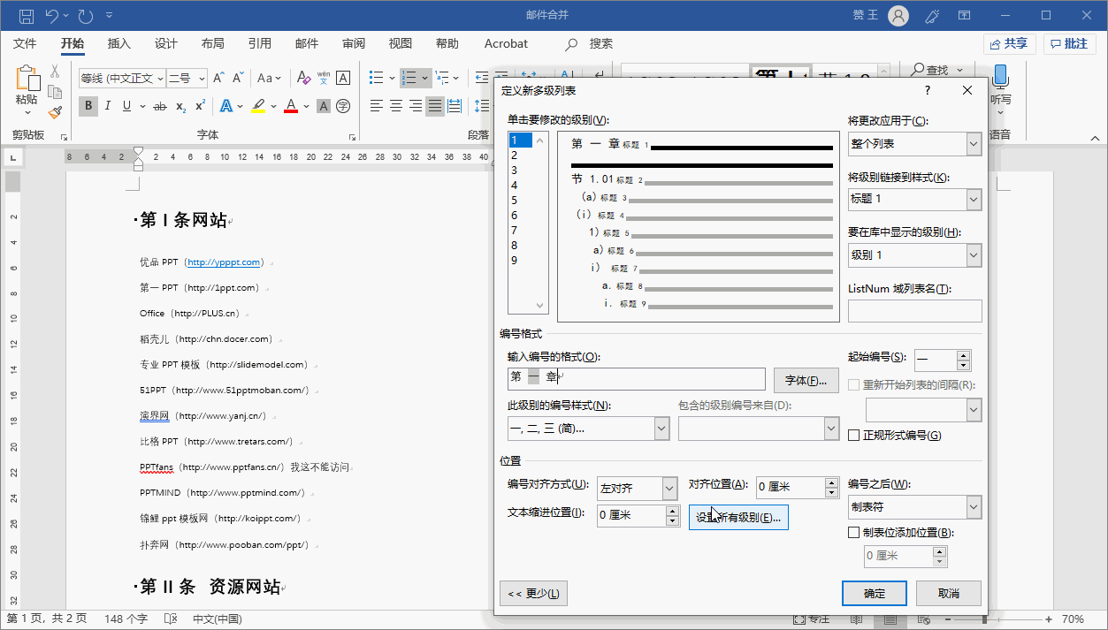The height and width of the screenshot is (630, 1108).
Task: Click the 输入编号的格式 text field
Action: point(635,379)
